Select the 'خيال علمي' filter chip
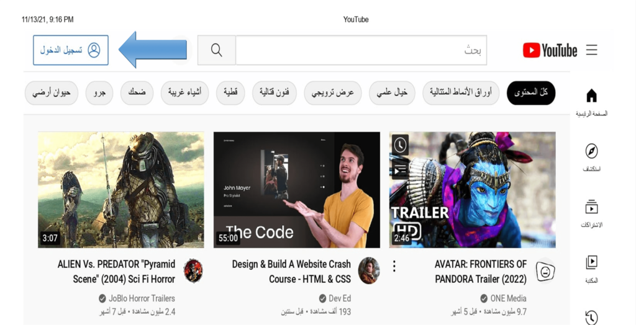 (x=392, y=93)
